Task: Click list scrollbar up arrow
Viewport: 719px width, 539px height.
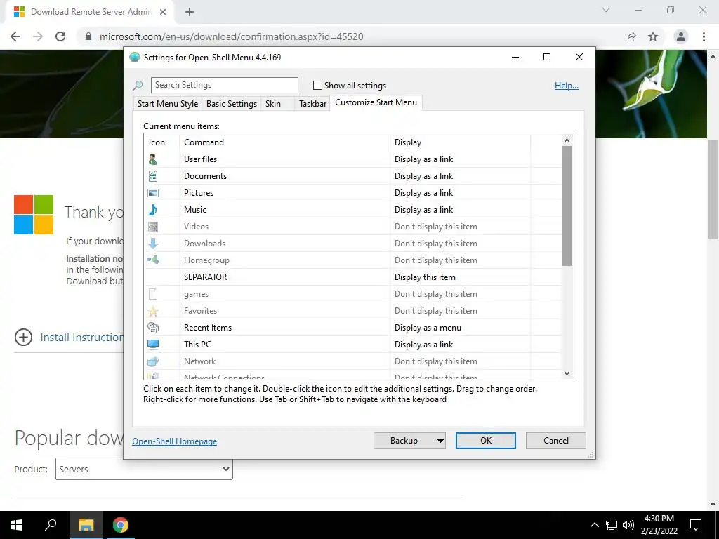Action: pyautogui.click(x=567, y=140)
